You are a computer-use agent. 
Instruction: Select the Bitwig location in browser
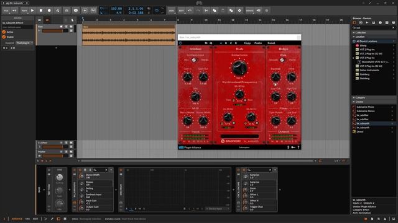pos(374,45)
